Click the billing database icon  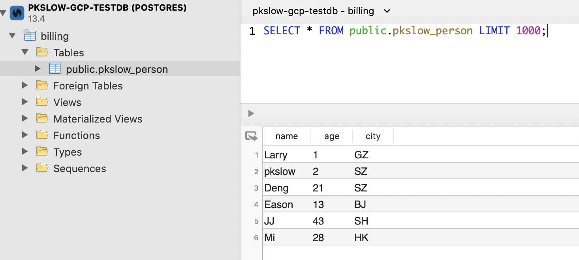30,36
